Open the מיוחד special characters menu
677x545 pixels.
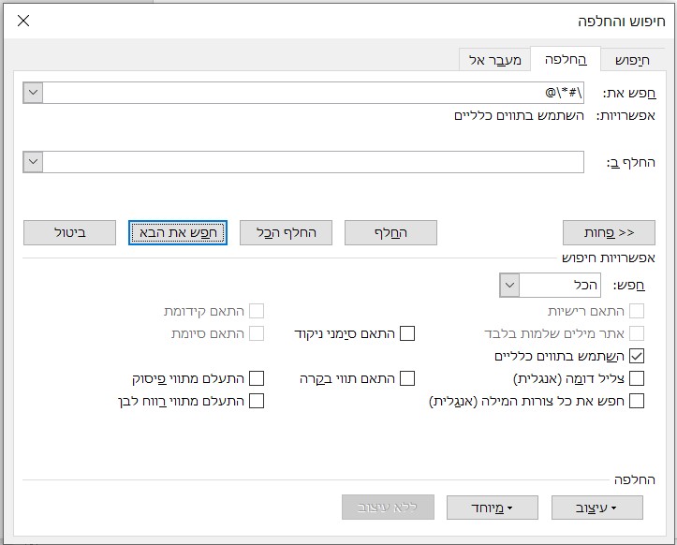[493, 508]
